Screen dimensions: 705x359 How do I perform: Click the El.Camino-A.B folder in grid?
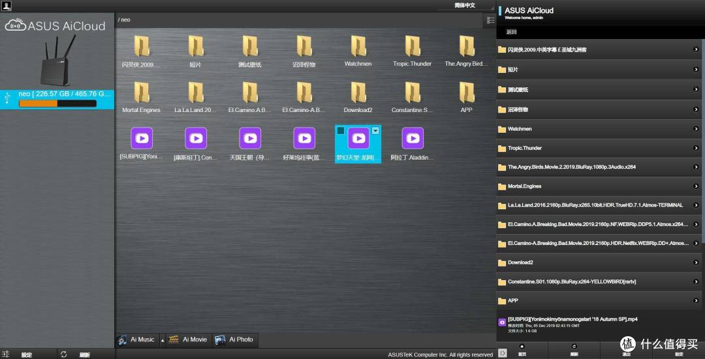[x=304, y=92]
